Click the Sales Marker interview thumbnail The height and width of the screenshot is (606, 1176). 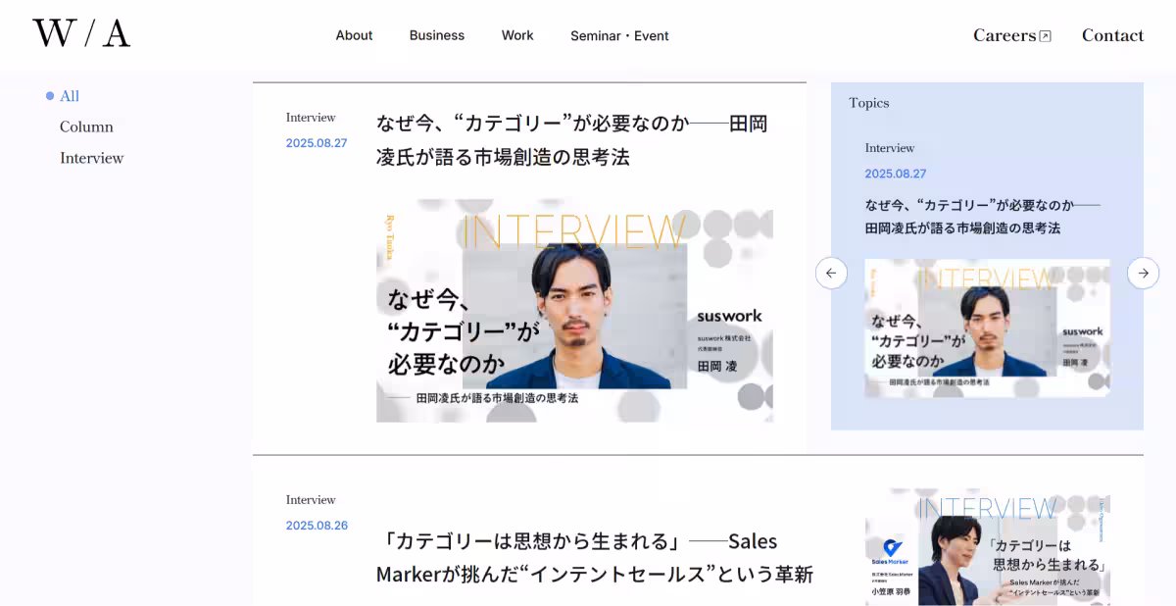pyautogui.click(x=987, y=549)
